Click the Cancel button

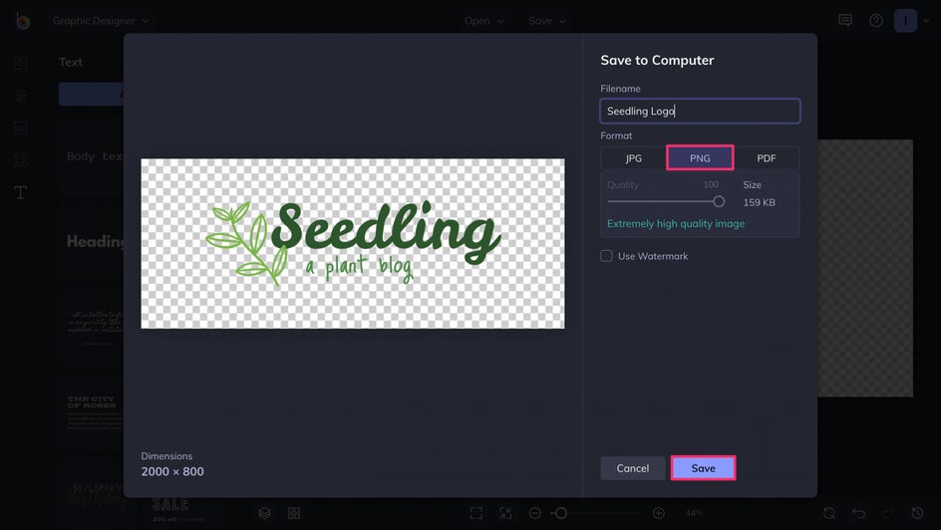633,468
